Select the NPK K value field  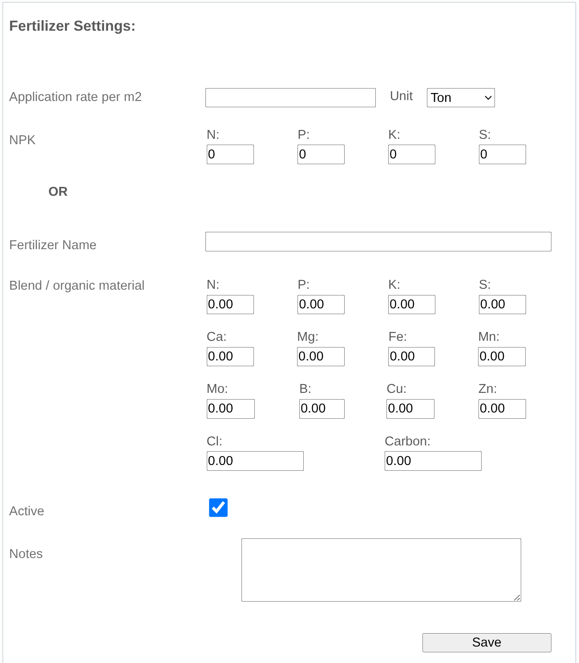click(411, 154)
